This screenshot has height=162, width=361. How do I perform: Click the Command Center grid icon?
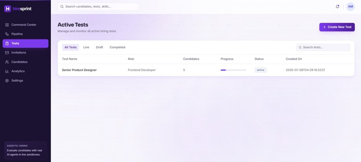(x=7, y=25)
